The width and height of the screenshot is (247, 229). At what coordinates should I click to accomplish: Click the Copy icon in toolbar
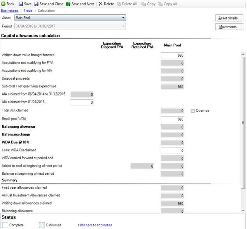click(144, 4)
